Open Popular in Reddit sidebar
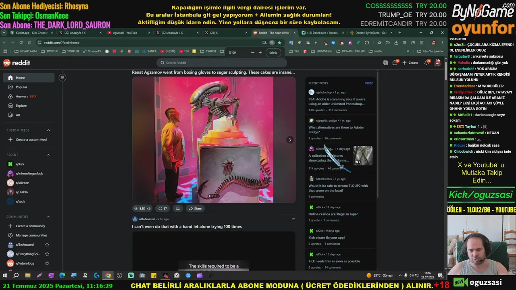516x290 pixels. click(29, 87)
